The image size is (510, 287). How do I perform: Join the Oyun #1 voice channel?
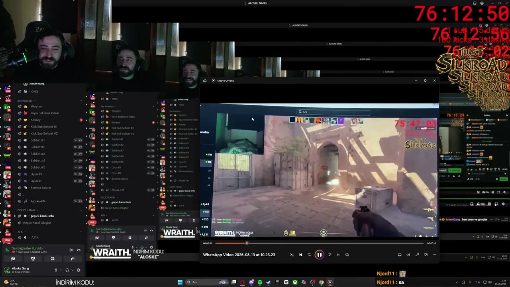click(49, 174)
